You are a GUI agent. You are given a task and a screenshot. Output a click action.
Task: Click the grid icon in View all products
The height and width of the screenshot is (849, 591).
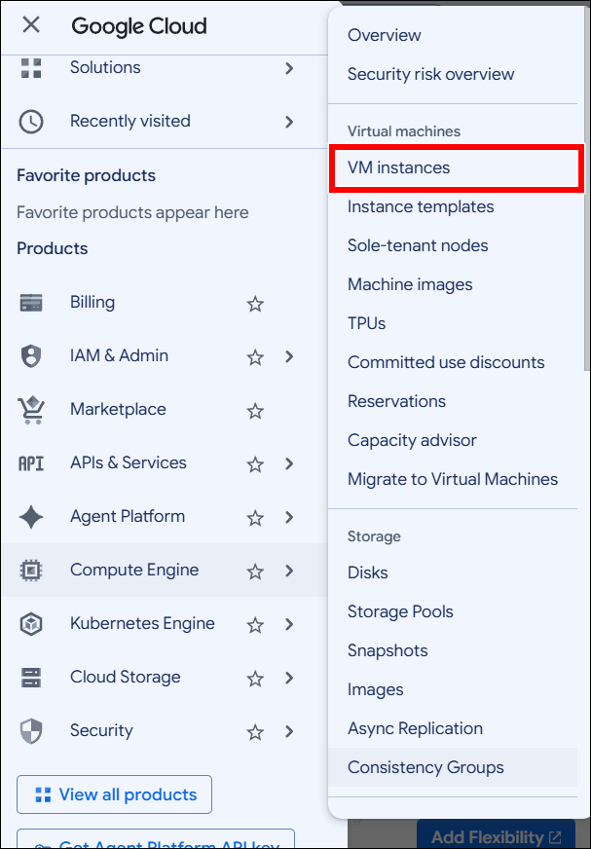(x=43, y=794)
